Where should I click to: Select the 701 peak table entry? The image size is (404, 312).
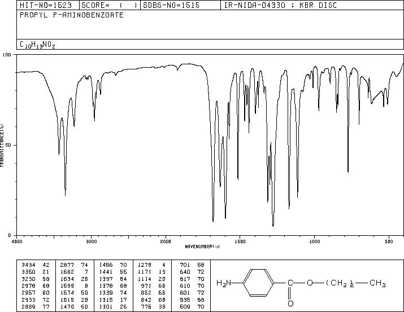tap(192, 265)
